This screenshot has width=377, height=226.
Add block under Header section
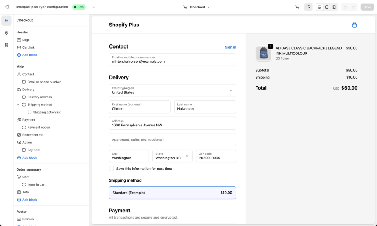click(x=27, y=55)
